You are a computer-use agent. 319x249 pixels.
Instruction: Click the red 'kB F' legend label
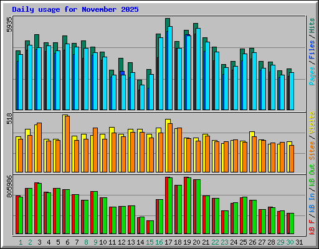click(x=312, y=227)
